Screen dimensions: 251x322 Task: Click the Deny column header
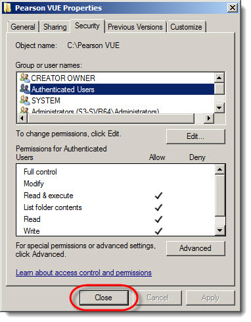197,157
